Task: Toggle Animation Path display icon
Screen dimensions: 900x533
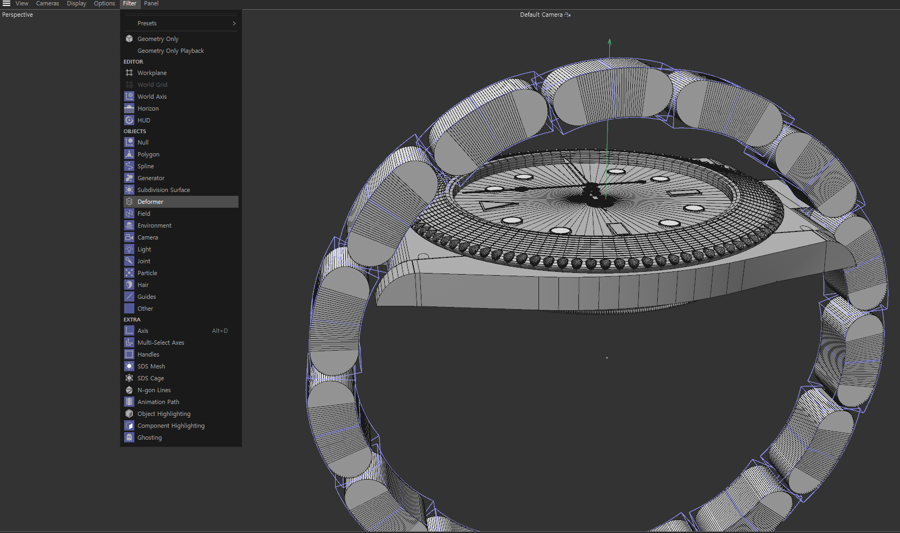Action: coord(129,402)
